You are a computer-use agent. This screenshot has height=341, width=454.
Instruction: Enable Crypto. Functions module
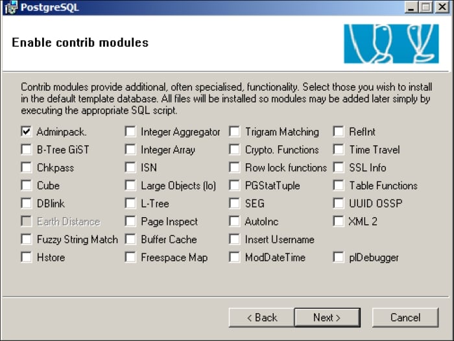(x=234, y=150)
